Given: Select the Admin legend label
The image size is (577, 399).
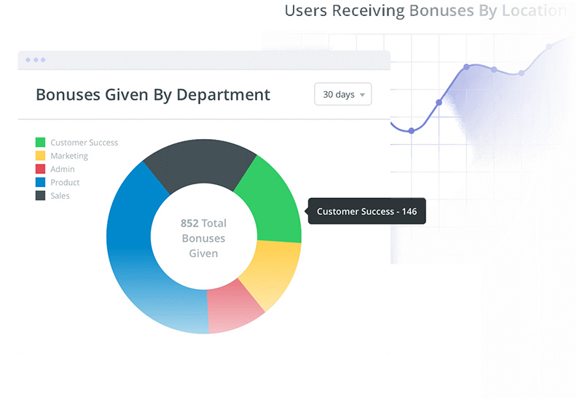Looking at the screenshot, I should pyautogui.click(x=63, y=169).
